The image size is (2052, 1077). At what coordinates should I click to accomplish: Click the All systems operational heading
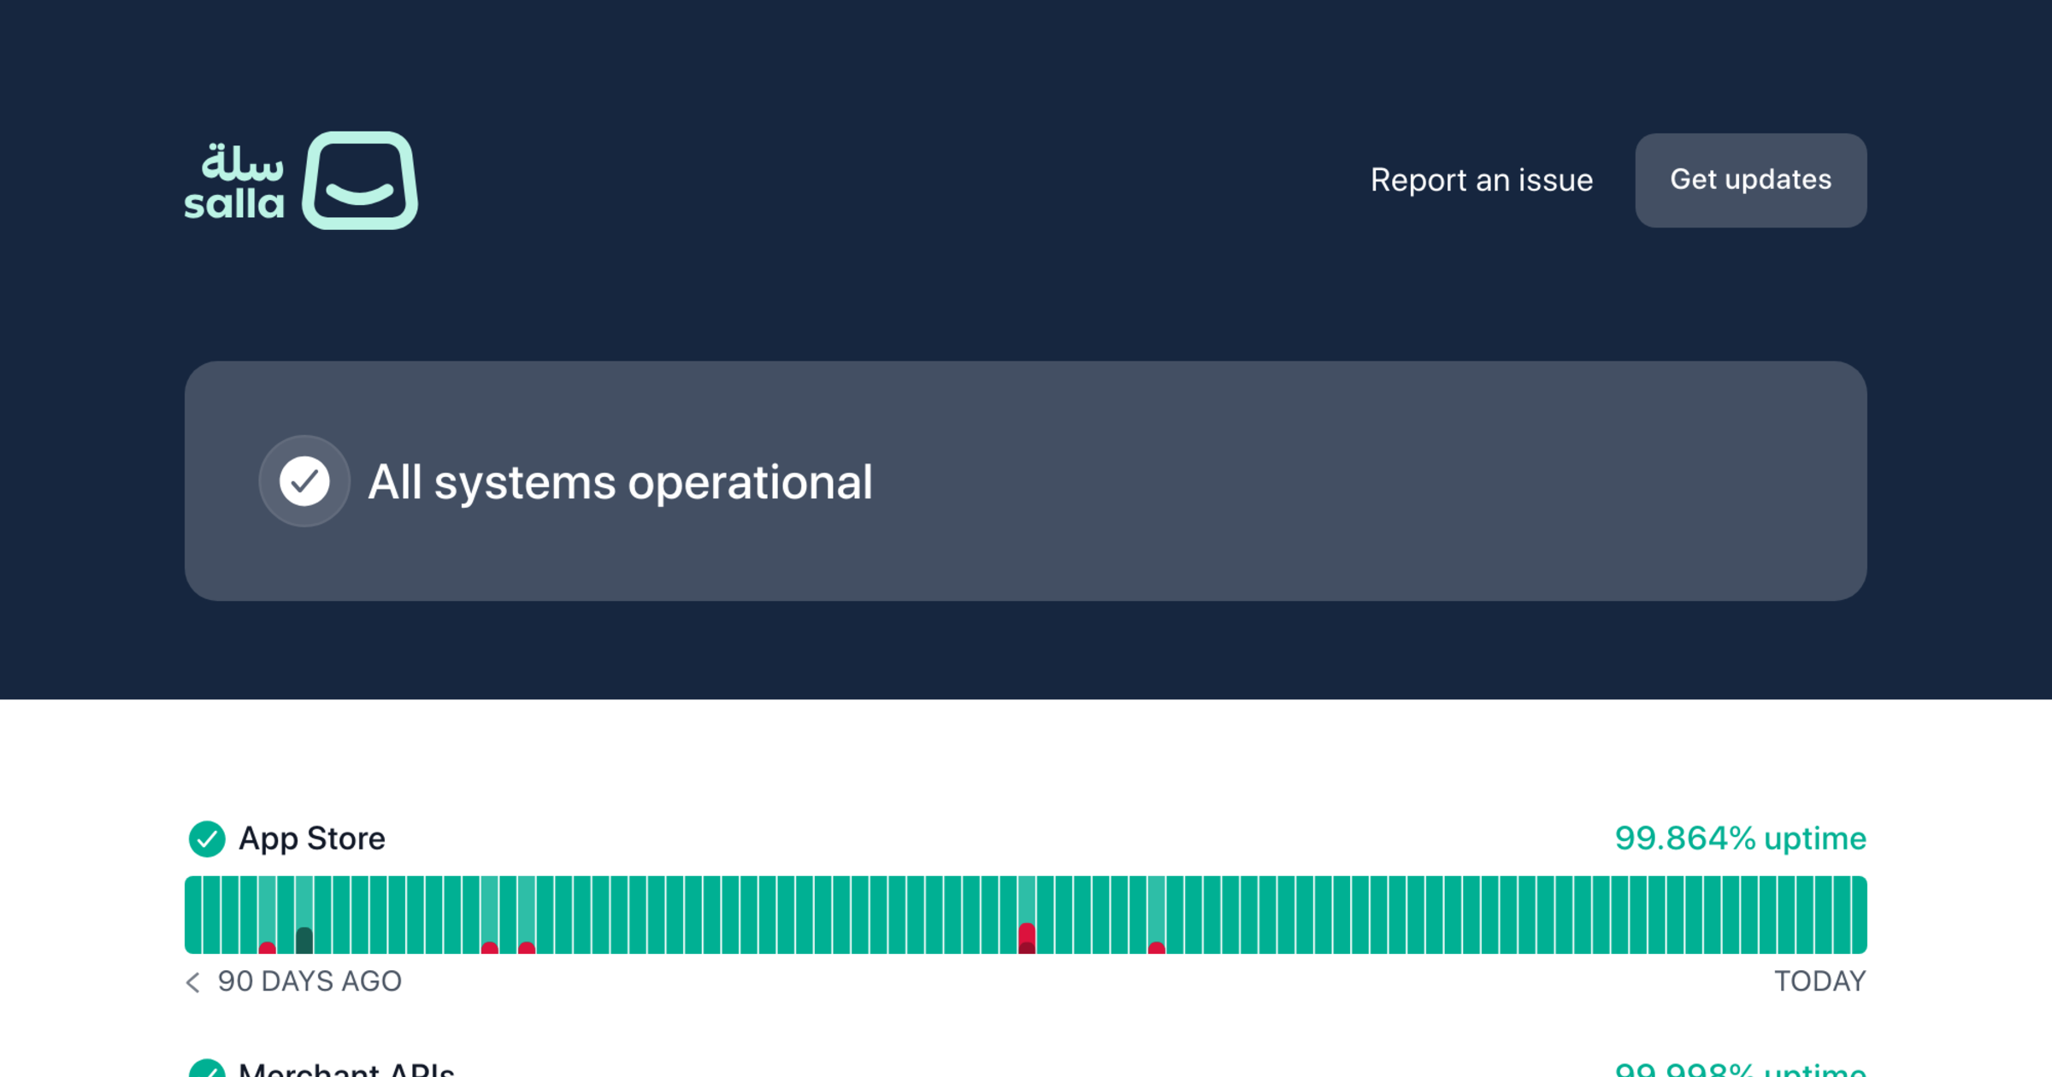tap(620, 482)
